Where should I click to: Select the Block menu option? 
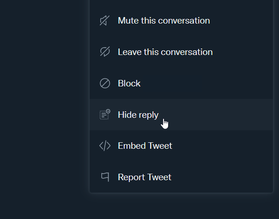[181, 83]
